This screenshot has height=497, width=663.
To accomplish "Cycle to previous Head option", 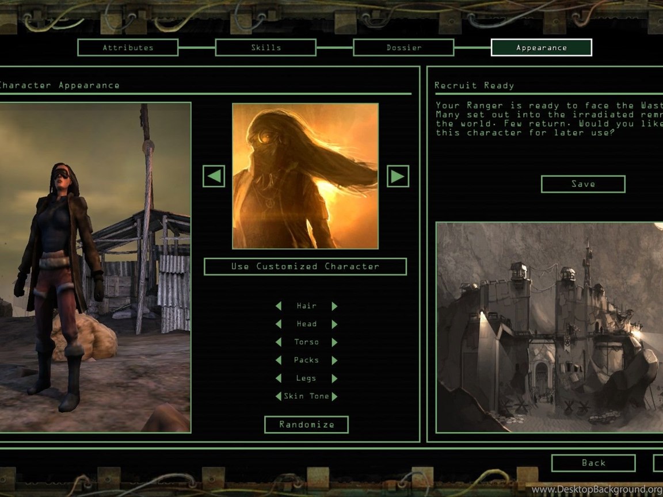I will (279, 324).
